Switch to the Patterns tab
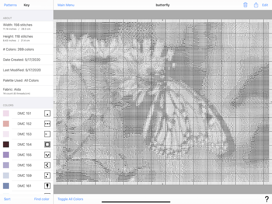272x204 pixels. tap(10, 5)
